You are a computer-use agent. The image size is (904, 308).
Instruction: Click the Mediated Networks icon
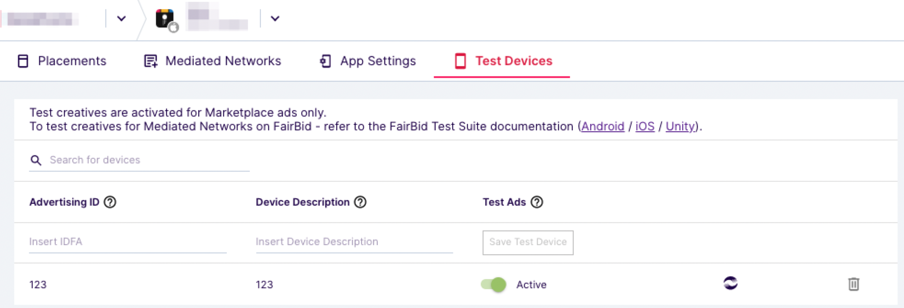[150, 61]
